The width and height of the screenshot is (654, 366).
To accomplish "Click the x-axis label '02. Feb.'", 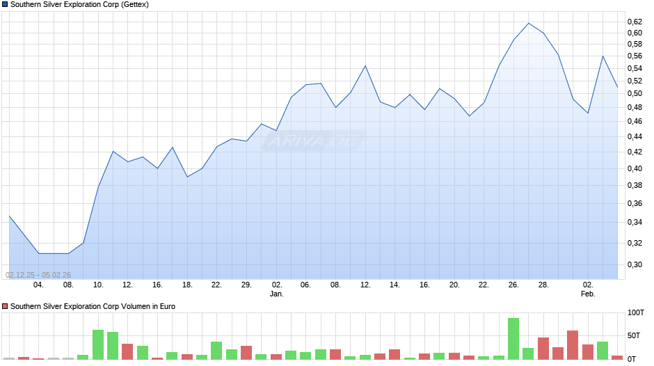I will (x=588, y=289).
